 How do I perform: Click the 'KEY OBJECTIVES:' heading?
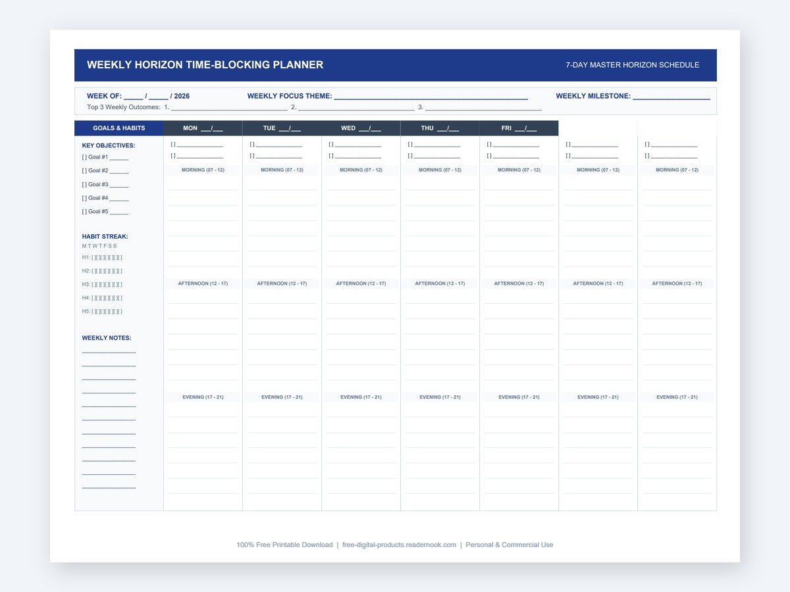tap(109, 145)
